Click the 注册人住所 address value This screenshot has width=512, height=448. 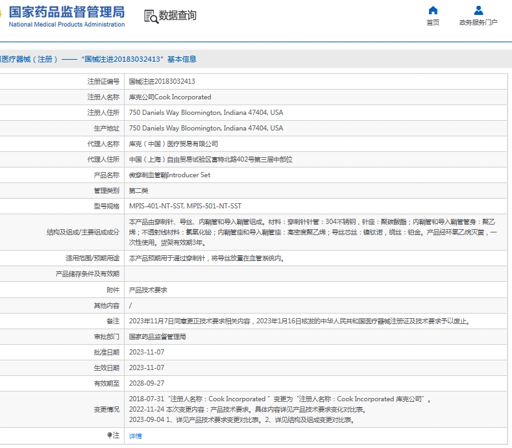(206, 113)
